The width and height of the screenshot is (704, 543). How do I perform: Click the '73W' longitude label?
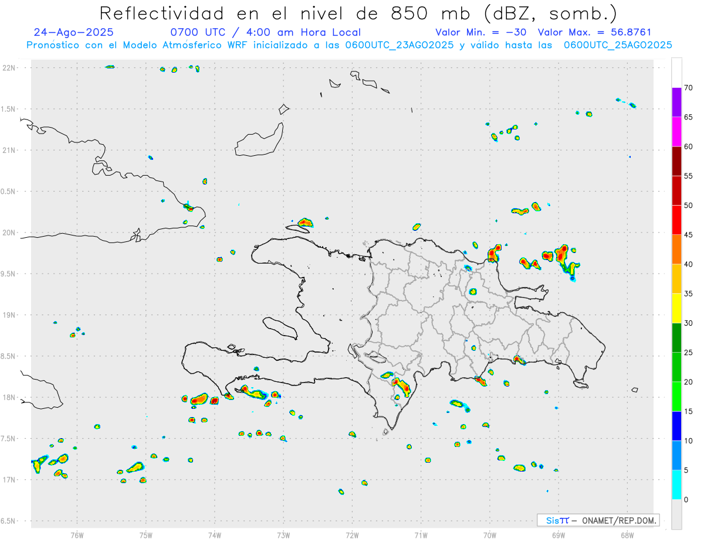[283, 535]
